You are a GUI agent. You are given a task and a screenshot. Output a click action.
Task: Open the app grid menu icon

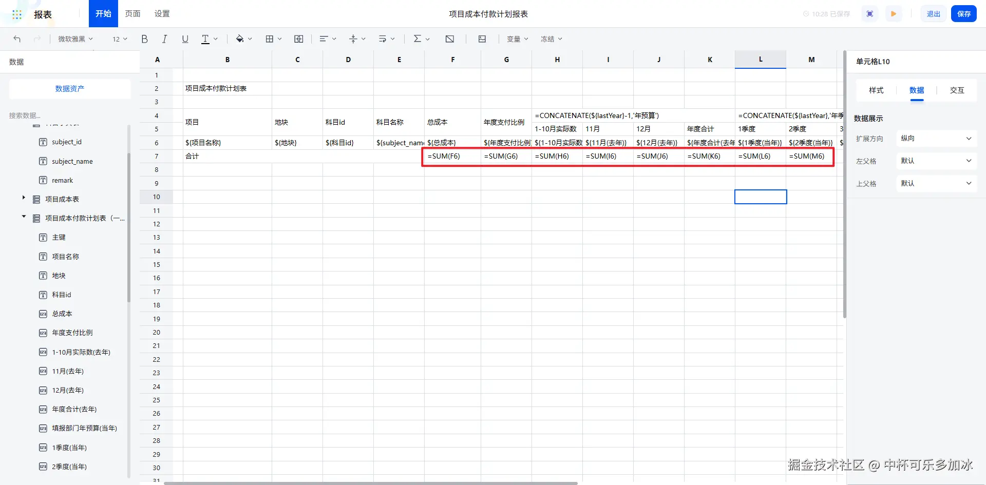pyautogui.click(x=17, y=14)
